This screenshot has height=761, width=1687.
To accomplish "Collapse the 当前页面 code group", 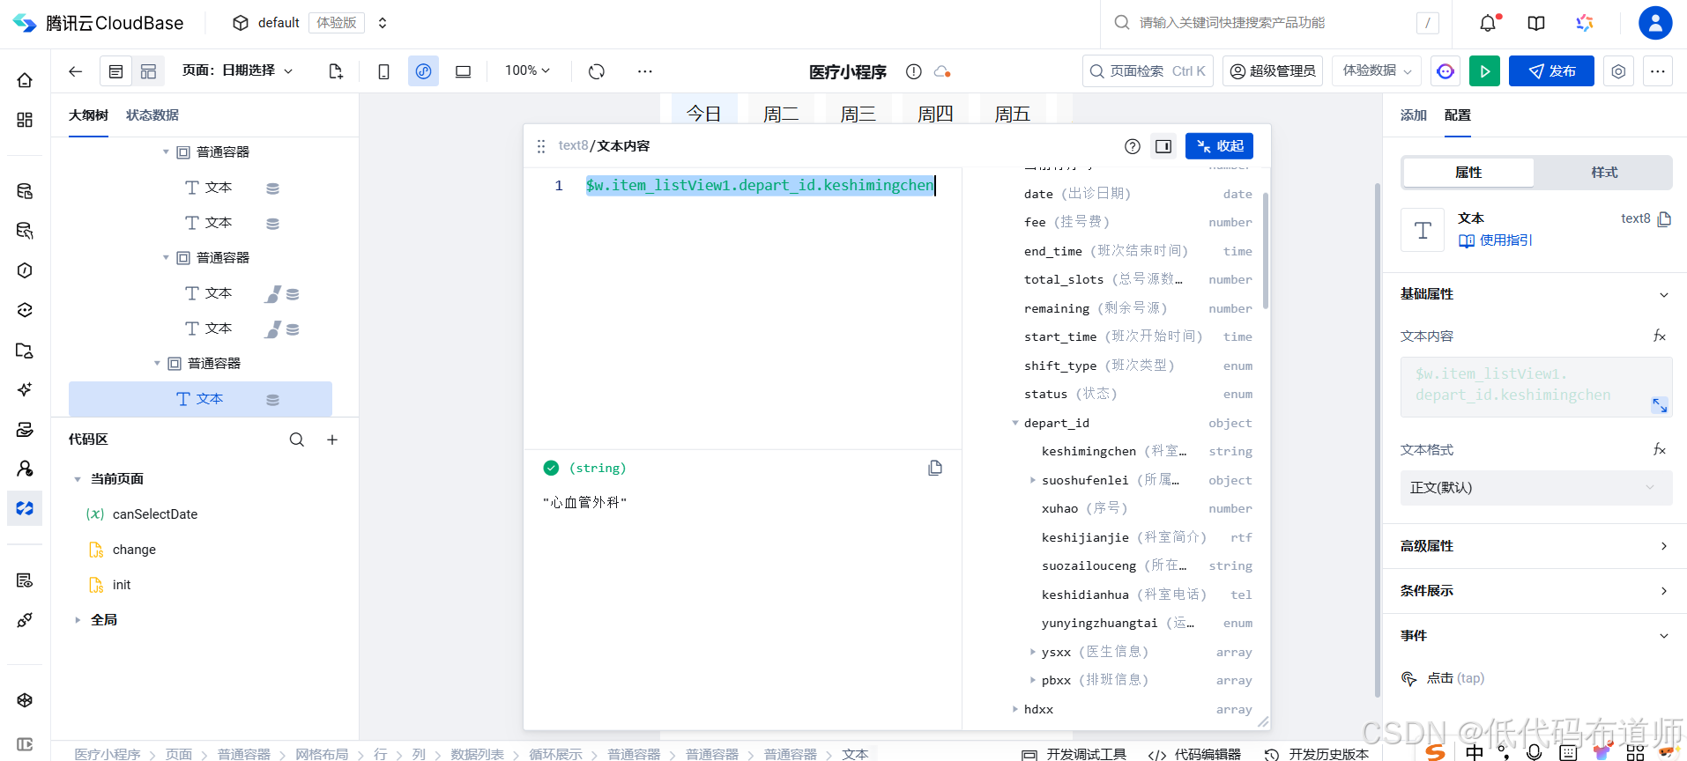I will click(78, 479).
